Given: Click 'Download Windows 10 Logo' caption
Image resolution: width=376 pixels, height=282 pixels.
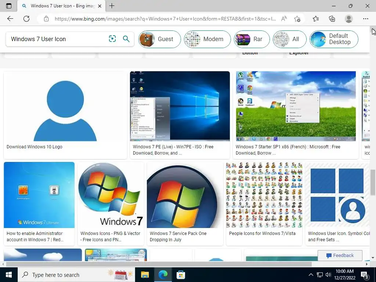Looking at the screenshot, I should click(34, 147).
